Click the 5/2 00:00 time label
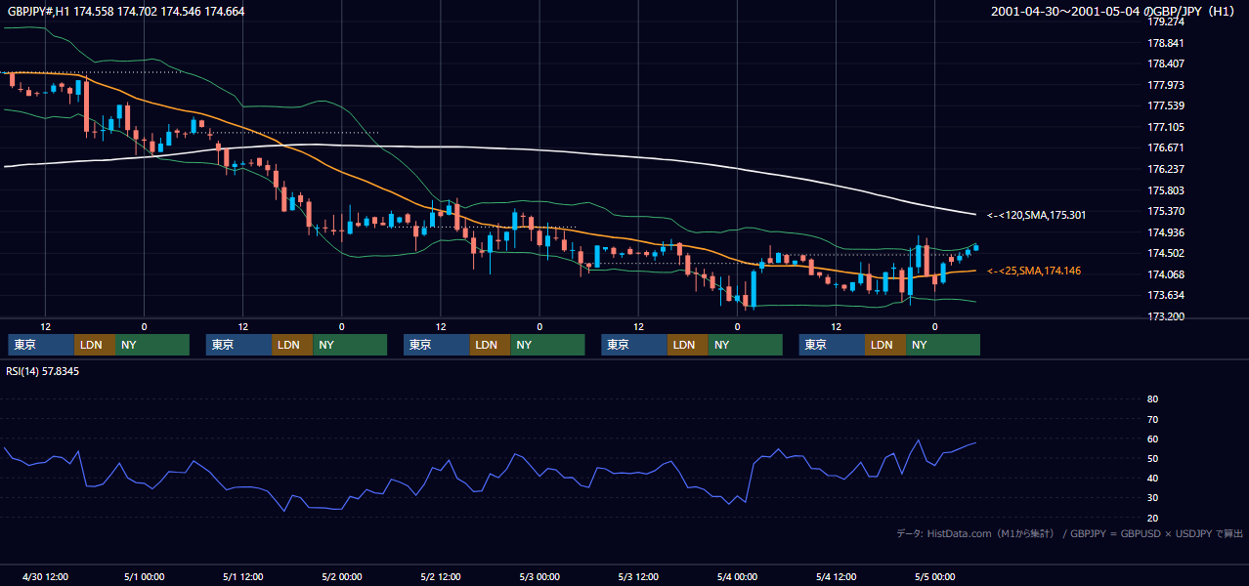Image resolution: width=1249 pixels, height=586 pixels. pyautogui.click(x=341, y=576)
